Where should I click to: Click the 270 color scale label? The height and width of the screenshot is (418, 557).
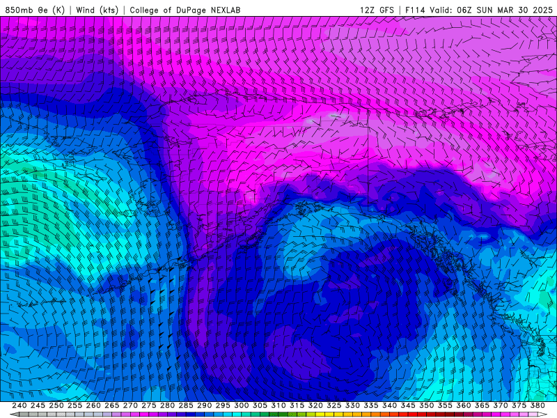tap(130, 405)
